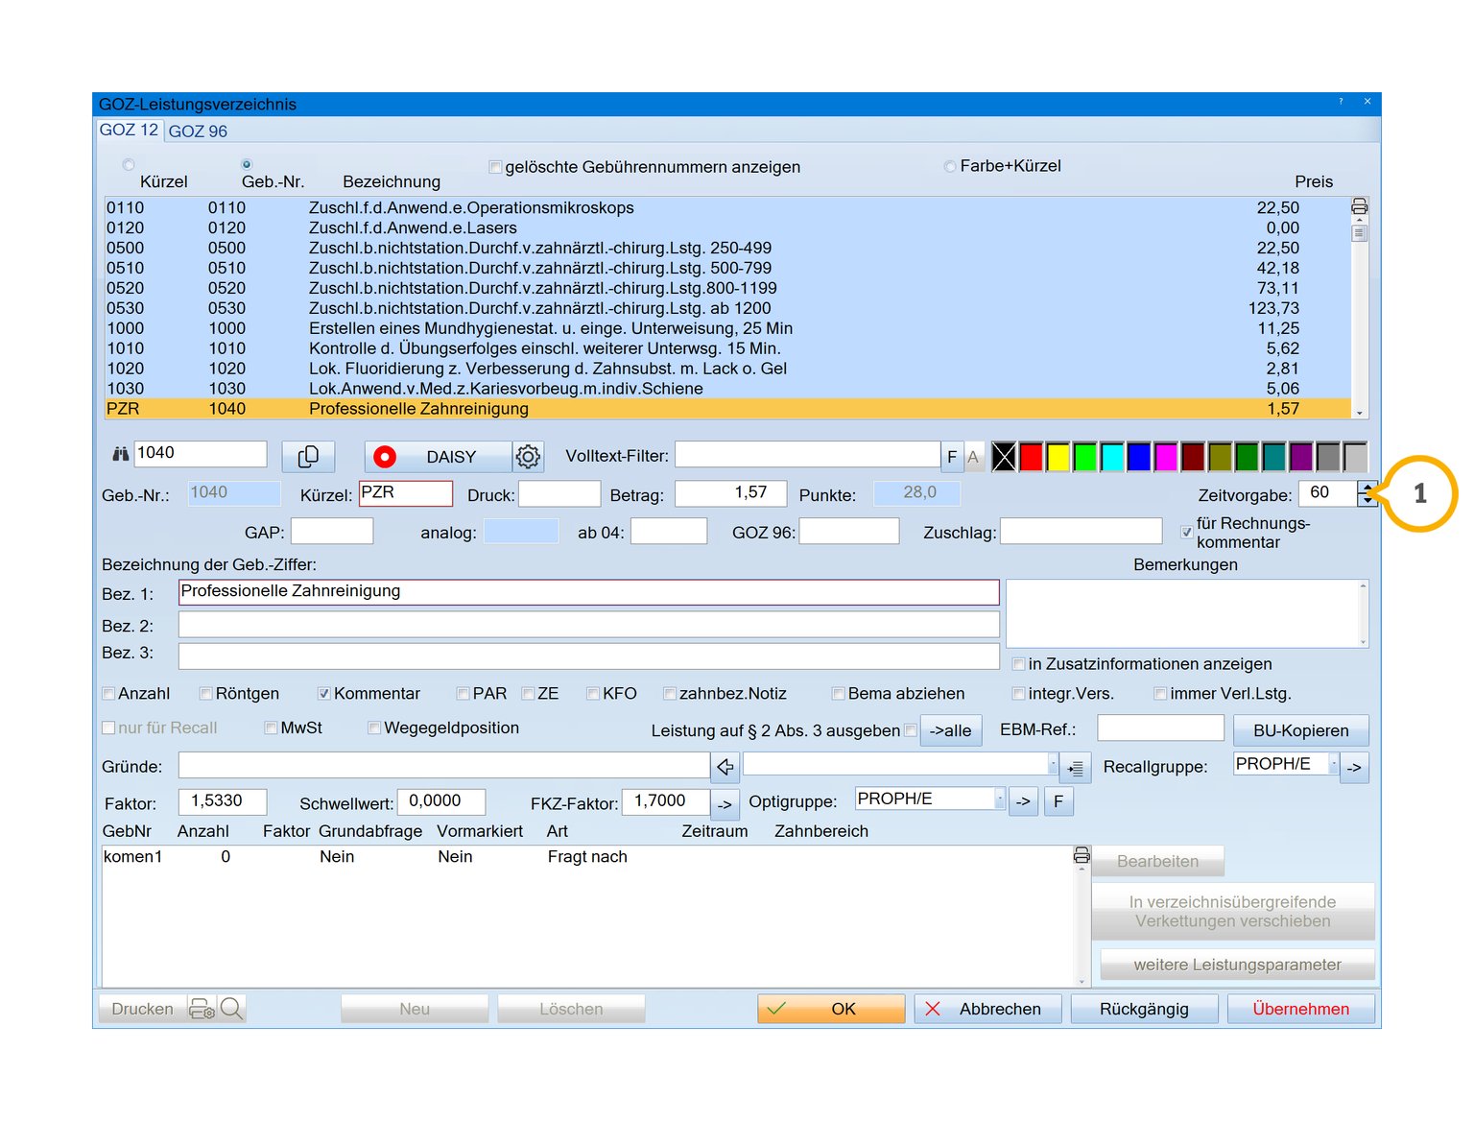This screenshot has height=1121, width=1474.
Task: Enable the Wegegeldposition checkbox
Action: (374, 728)
